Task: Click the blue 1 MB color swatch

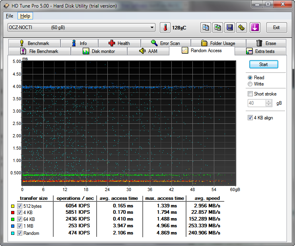Action: pos(13,226)
